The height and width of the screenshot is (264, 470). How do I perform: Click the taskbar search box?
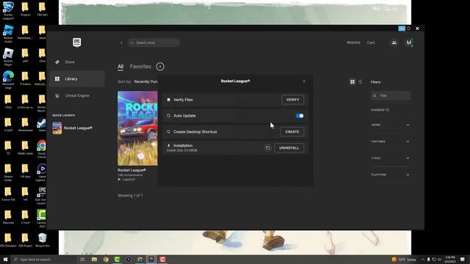[44, 260]
